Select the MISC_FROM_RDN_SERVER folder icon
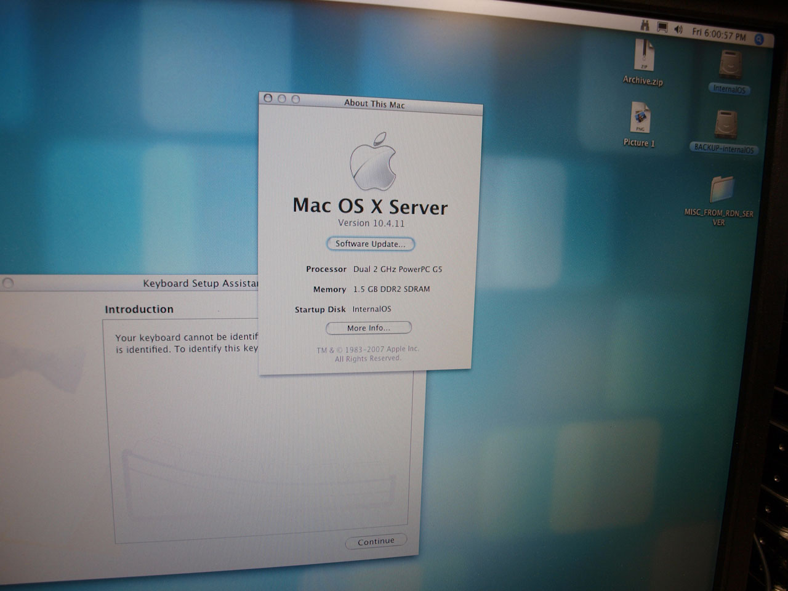 click(722, 190)
